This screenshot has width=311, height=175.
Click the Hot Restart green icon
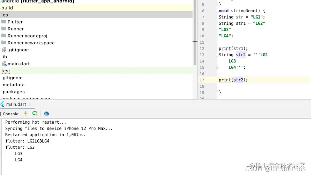tap(35, 114)
